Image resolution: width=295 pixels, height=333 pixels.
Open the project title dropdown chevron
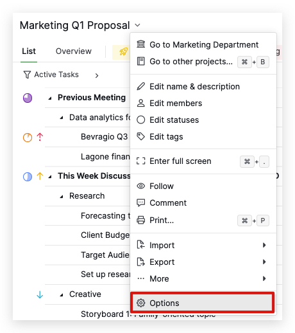tap(138, 25)
